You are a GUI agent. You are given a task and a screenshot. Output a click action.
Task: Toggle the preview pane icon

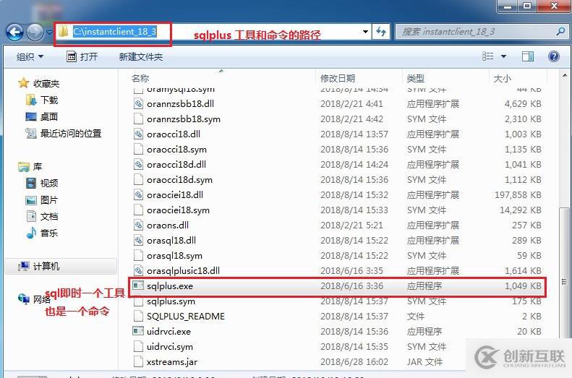point(527,56)
